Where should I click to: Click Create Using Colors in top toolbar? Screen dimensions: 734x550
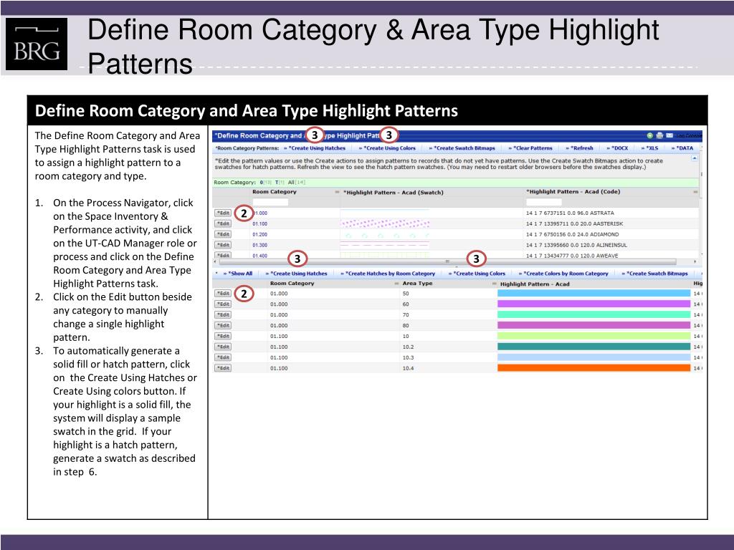pyautogui.click(x=389, y=148)
